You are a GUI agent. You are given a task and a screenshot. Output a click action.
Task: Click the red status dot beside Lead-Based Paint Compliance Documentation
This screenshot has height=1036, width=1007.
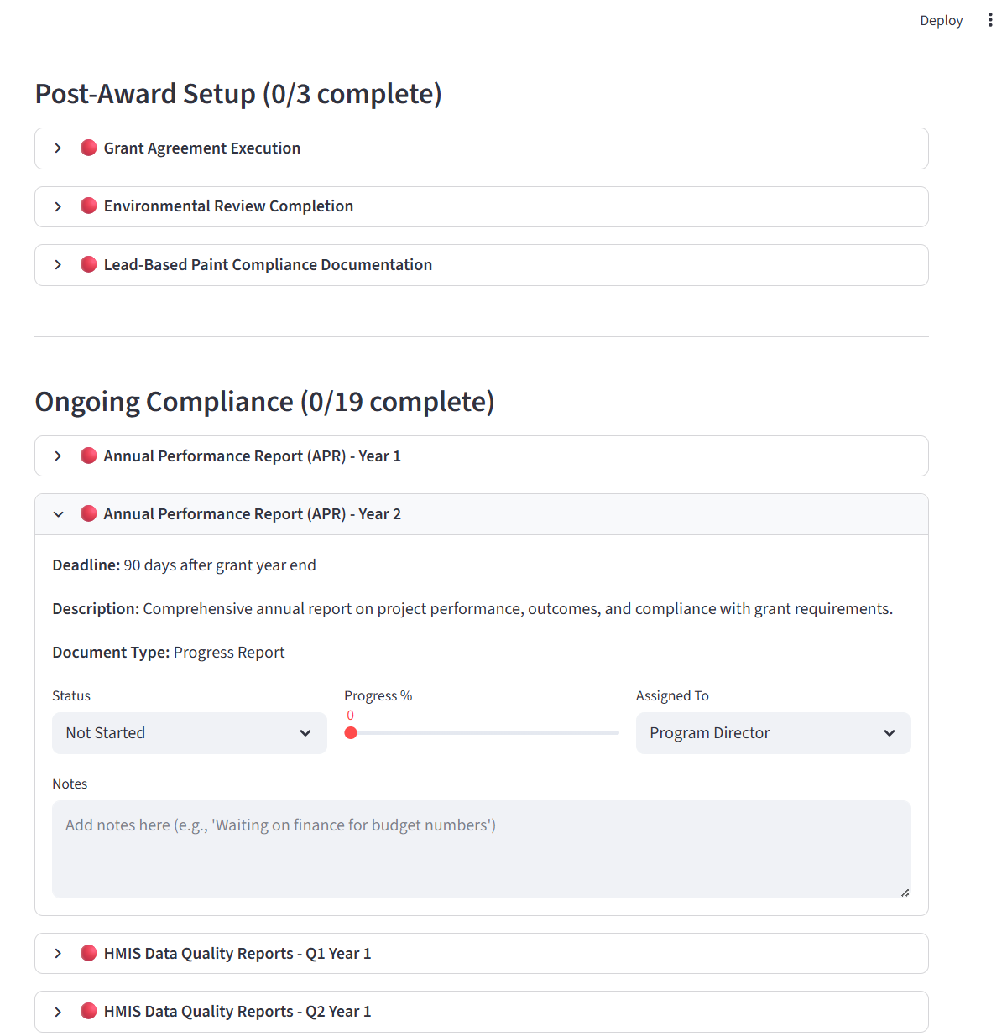[x=88, y=264]
